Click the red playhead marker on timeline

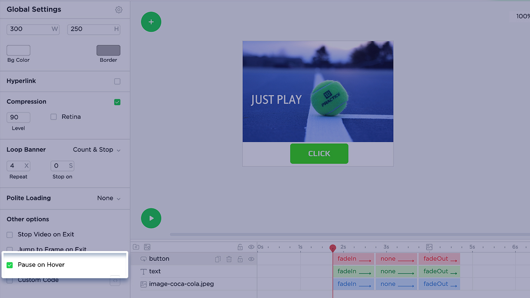(333, 248)
